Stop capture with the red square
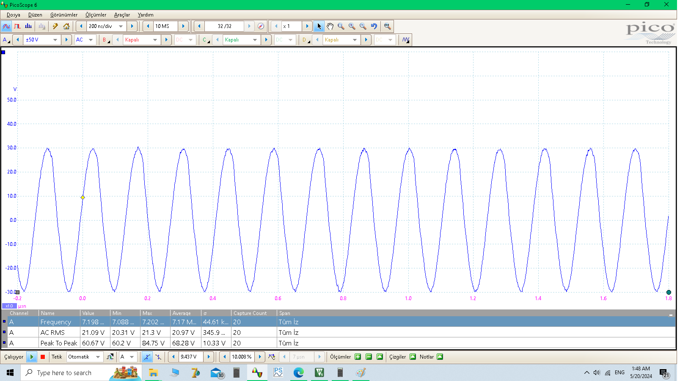Viewport: 680px width, 381px height. [43, 357]
